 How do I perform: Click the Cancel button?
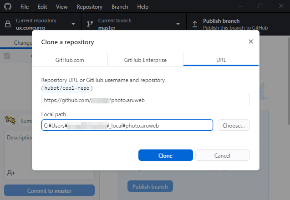tap(223, 155)
